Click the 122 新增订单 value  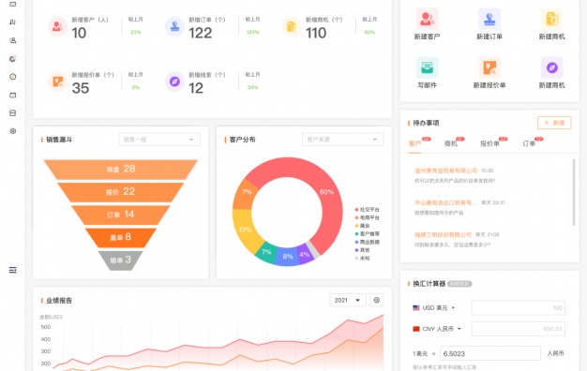pos(201,33)
